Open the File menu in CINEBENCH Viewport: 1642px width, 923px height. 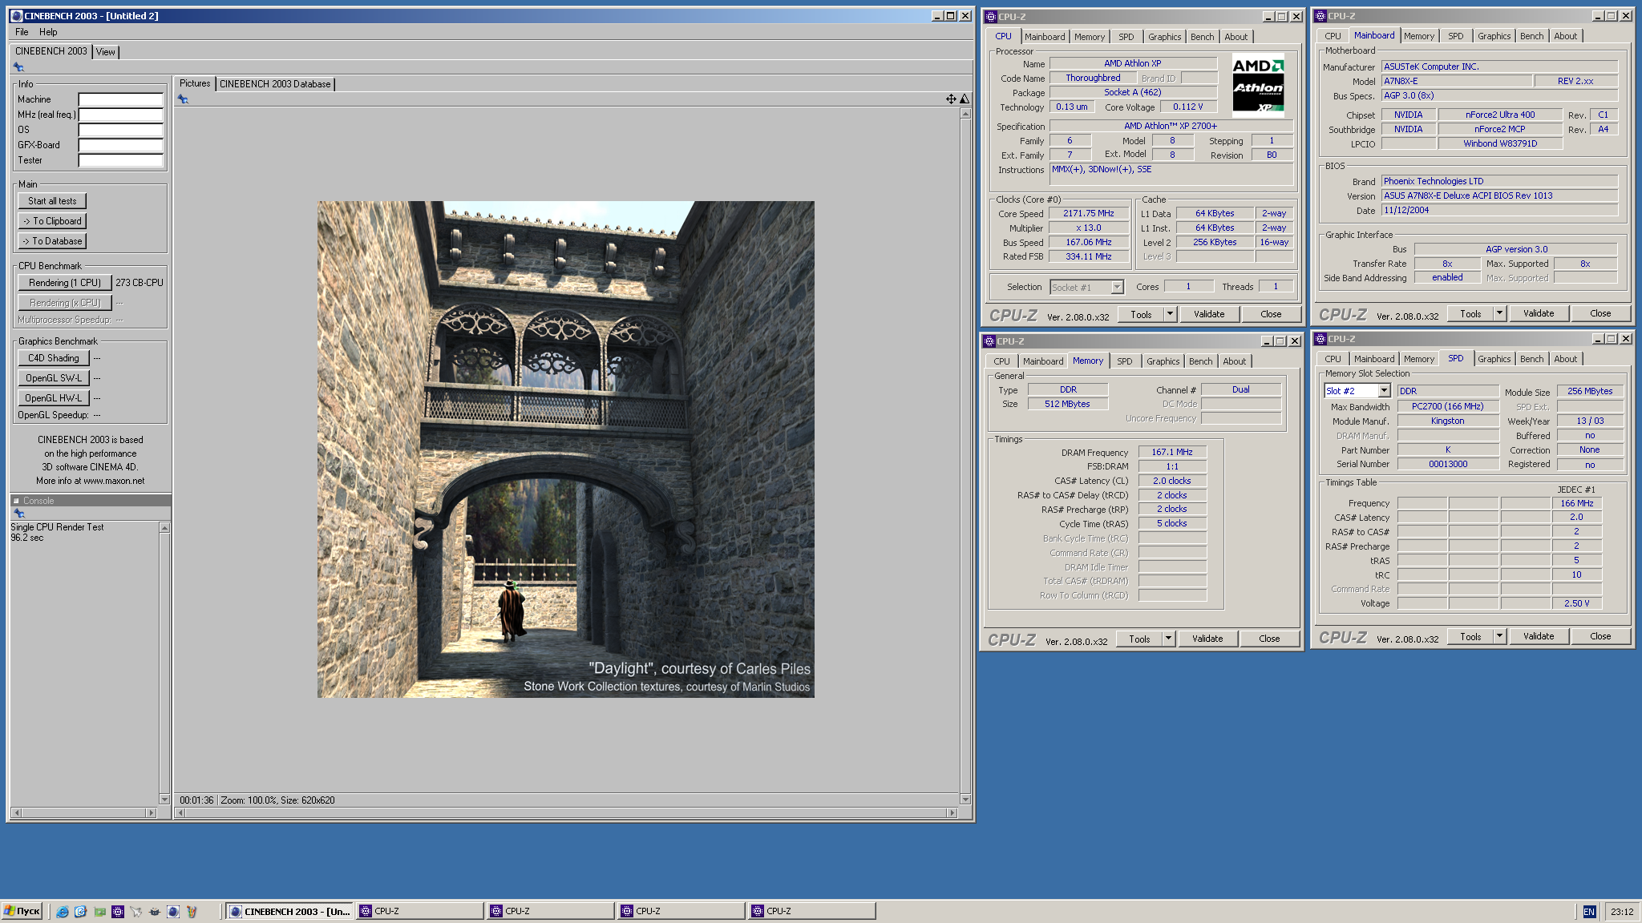tap(22, 32)
